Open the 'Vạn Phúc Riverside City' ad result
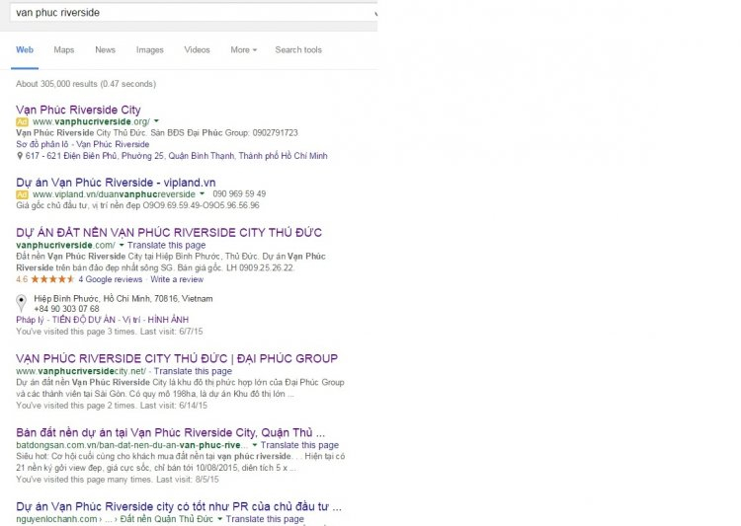 coord(78,110)
